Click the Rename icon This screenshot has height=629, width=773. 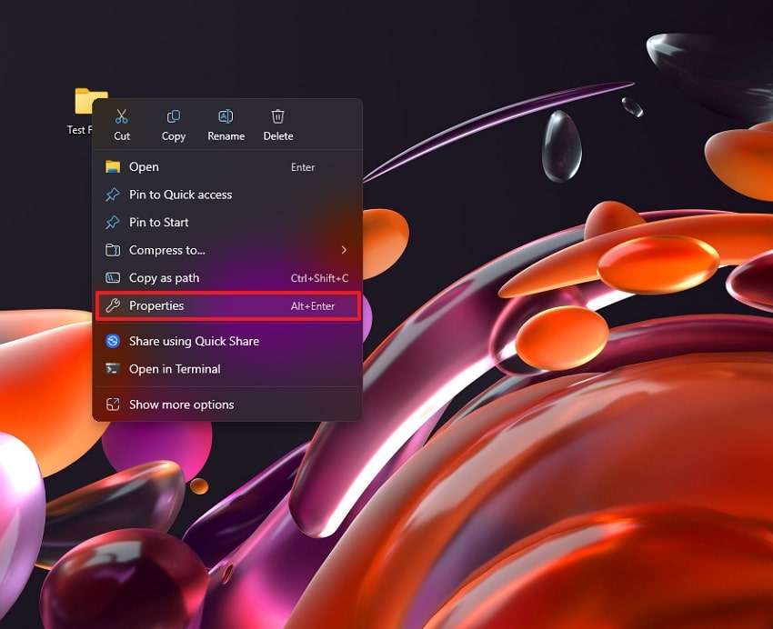tap(226, 116)
